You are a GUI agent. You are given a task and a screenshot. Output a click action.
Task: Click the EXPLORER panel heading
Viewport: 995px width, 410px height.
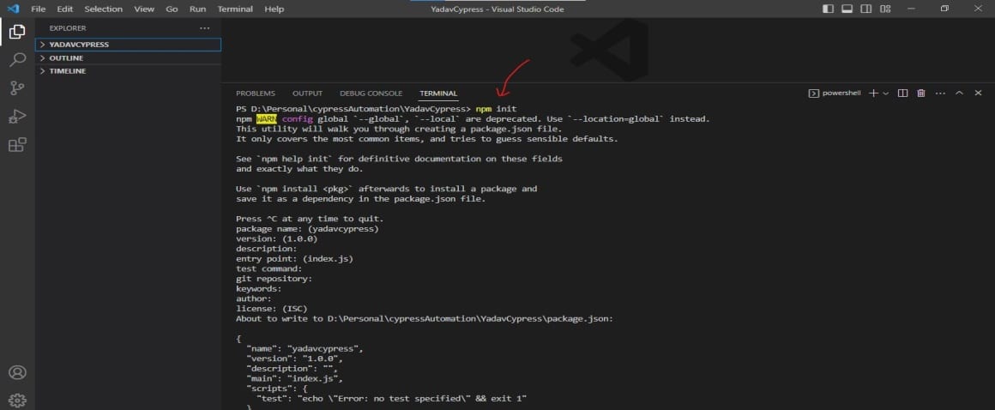click(x=68, y=28)
